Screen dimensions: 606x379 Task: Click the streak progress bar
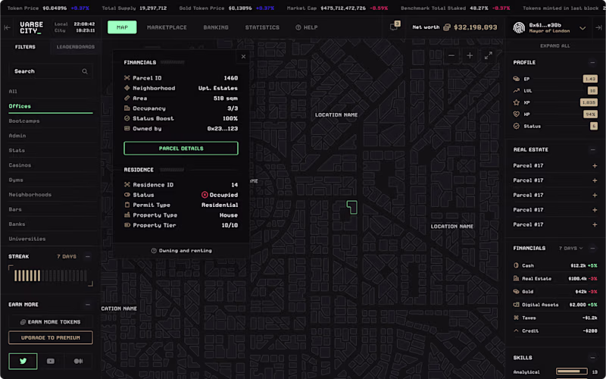tap(51, 276)
